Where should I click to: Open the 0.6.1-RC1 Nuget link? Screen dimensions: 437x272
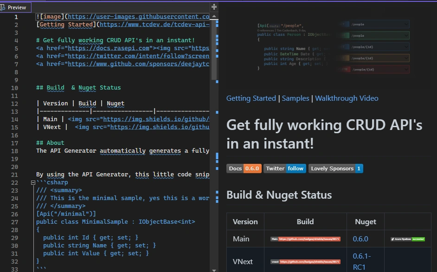click(362, 261)
